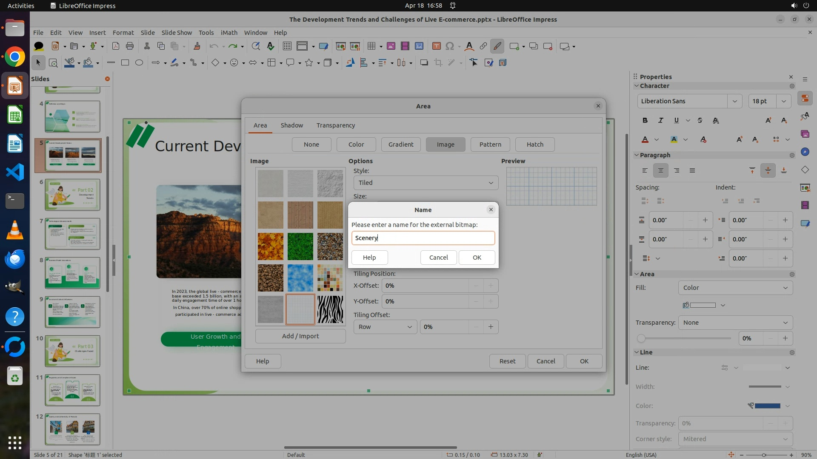Screen dimensions: 817x459
Task: Click the Strikethrough icon in the sidebar
Action: click(700, 121)
